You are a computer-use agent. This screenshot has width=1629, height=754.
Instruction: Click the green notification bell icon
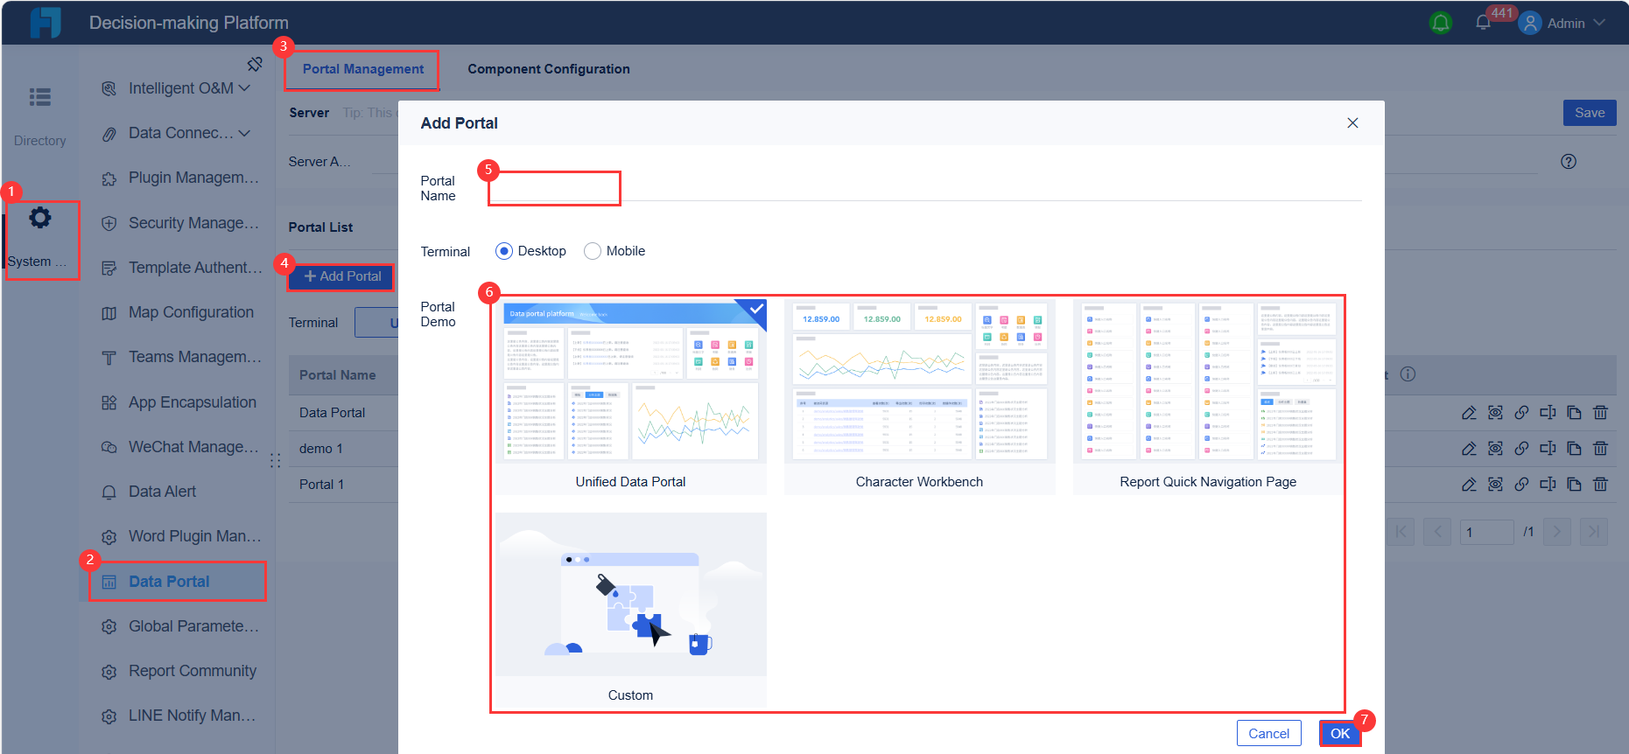pyautogui.click(x=1440, y=23)
